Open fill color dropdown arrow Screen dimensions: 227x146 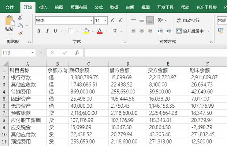(93, 31)
